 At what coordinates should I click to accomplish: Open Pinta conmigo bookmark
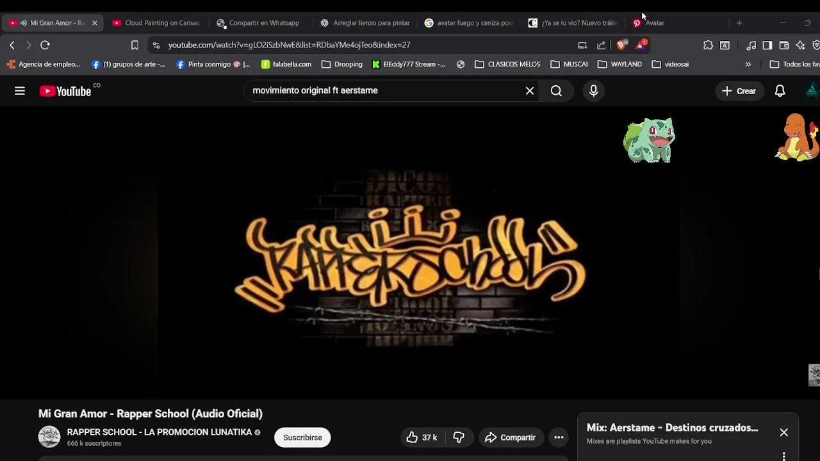pyautogui.click(x=213, y=64)
